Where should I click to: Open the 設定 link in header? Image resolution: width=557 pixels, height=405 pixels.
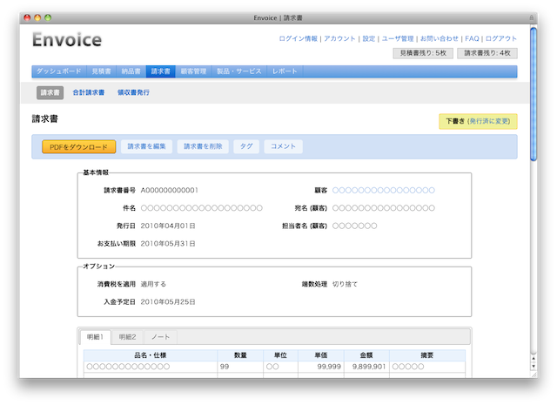(369, 38)
